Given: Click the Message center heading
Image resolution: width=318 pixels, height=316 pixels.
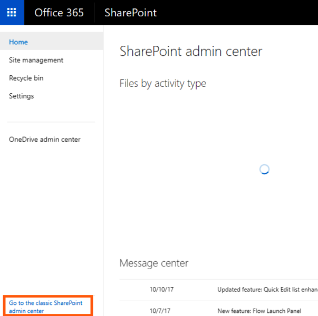Looking at the screenshot, I should click(154, 263).
